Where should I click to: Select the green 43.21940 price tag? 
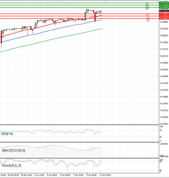[164, 3]
